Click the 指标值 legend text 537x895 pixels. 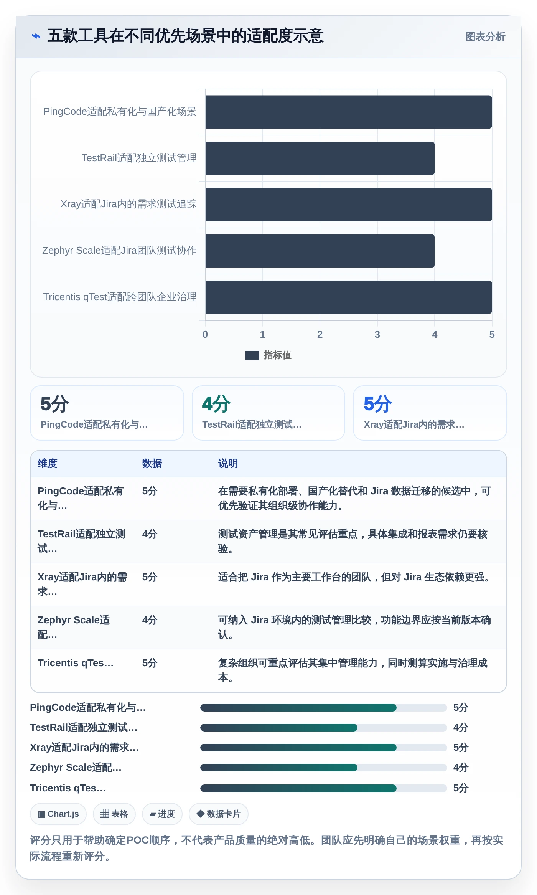click(x=277, y=355)
